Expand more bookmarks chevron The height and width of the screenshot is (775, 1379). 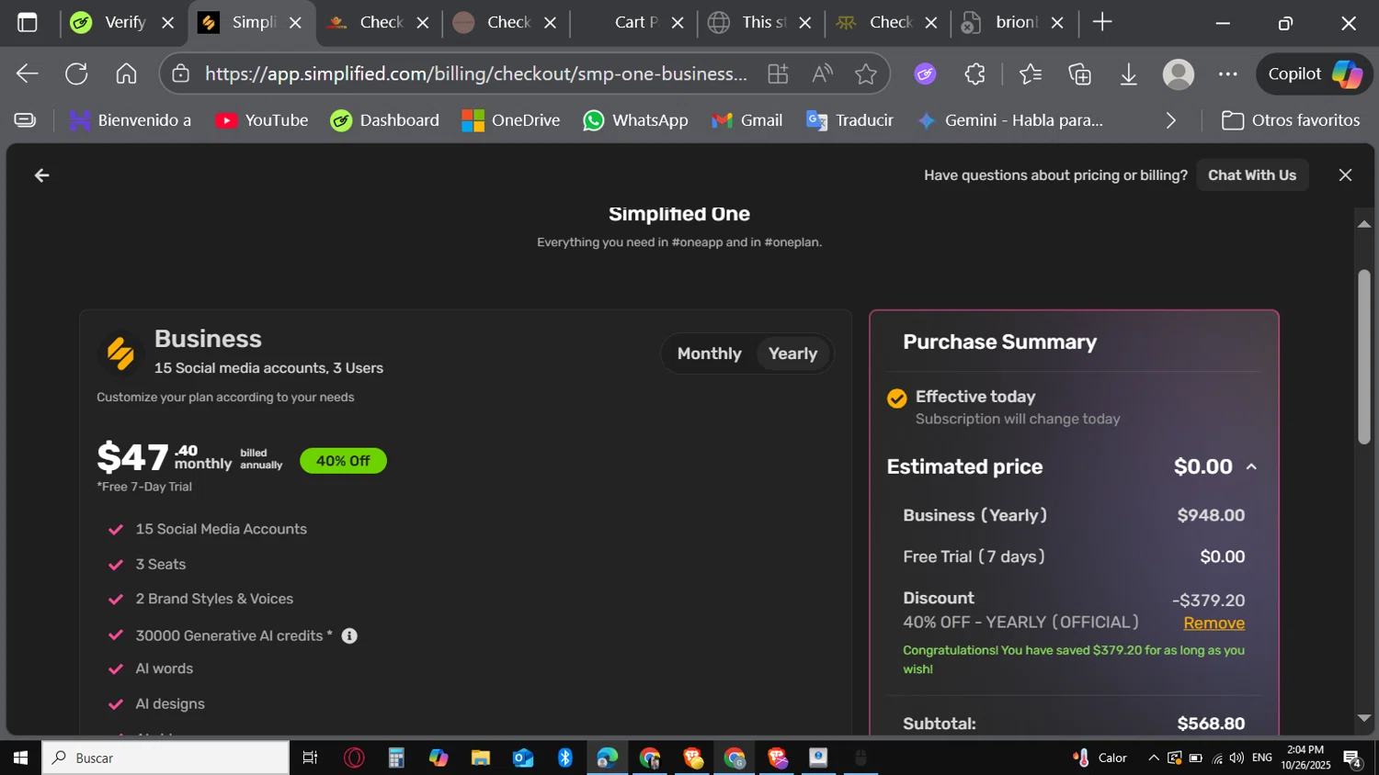pos(1170,120)
